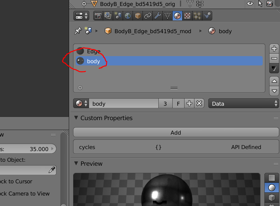Adjust the 35.000 lens value field

(28, 149)
